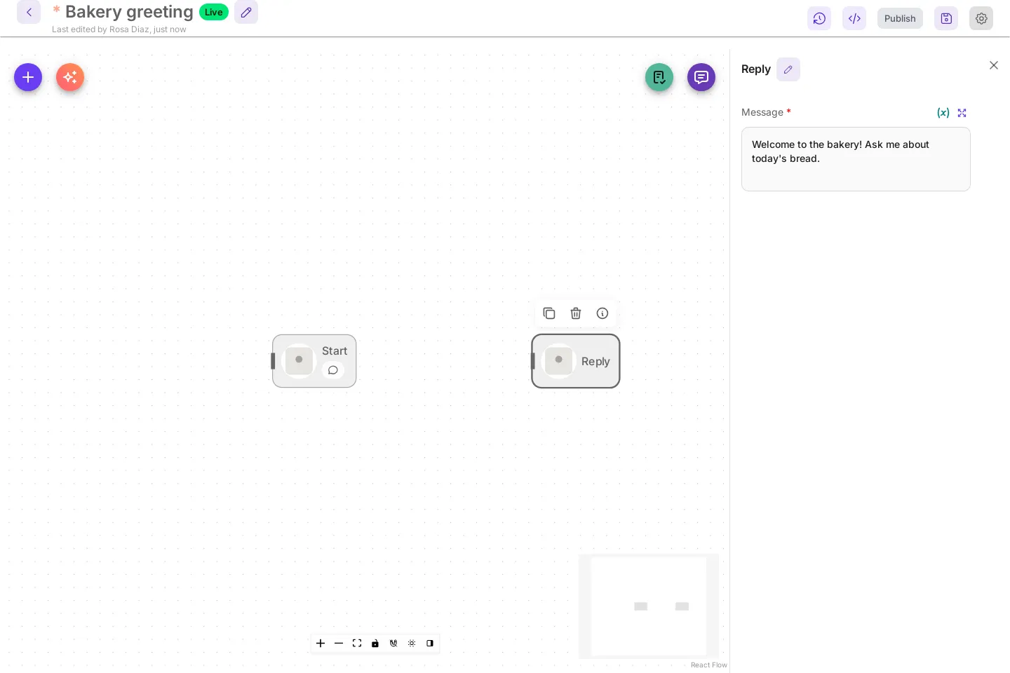Click the Live status badge
Image resolution: width=1010 pixels, height=673 pixels.
214,12
